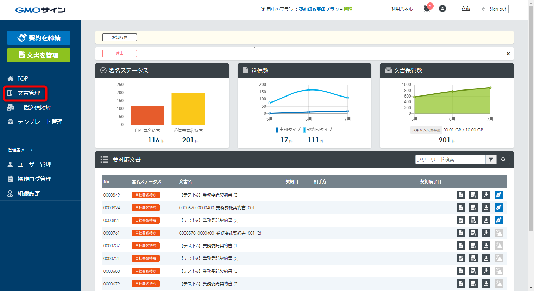
Task: Click the pen sign icon for document 0000824
Action: (x=498, y=208)
